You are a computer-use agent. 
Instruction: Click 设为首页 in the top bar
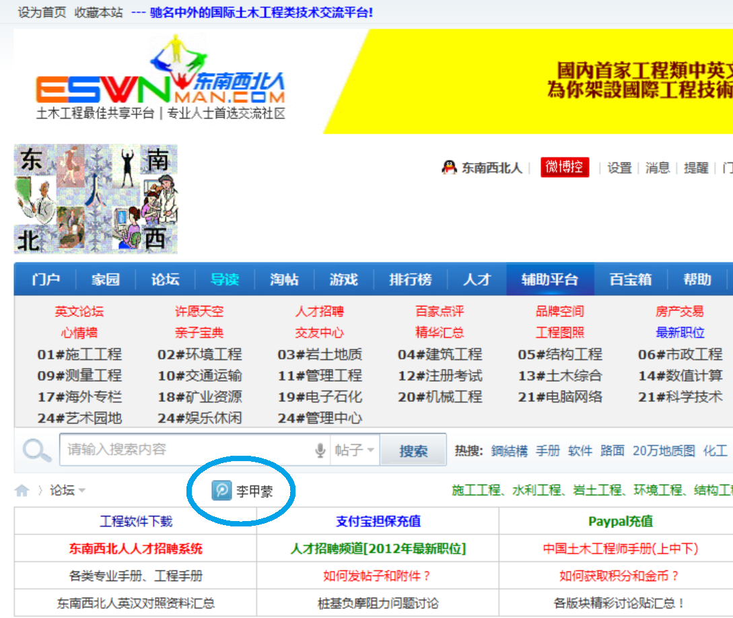[42, 12]
